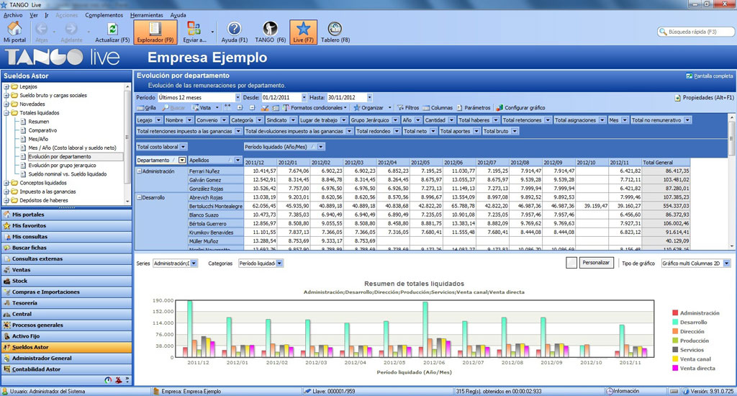
Task: Click the 2012/06 column header
Action: (460, 162)
